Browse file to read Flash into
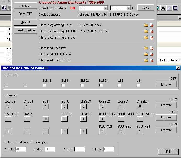 click(146, 48)
